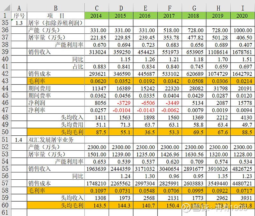This screenshot has height=216, width=255.
Task: Click sales cost 1074729 cell
Action: [218, 74]
